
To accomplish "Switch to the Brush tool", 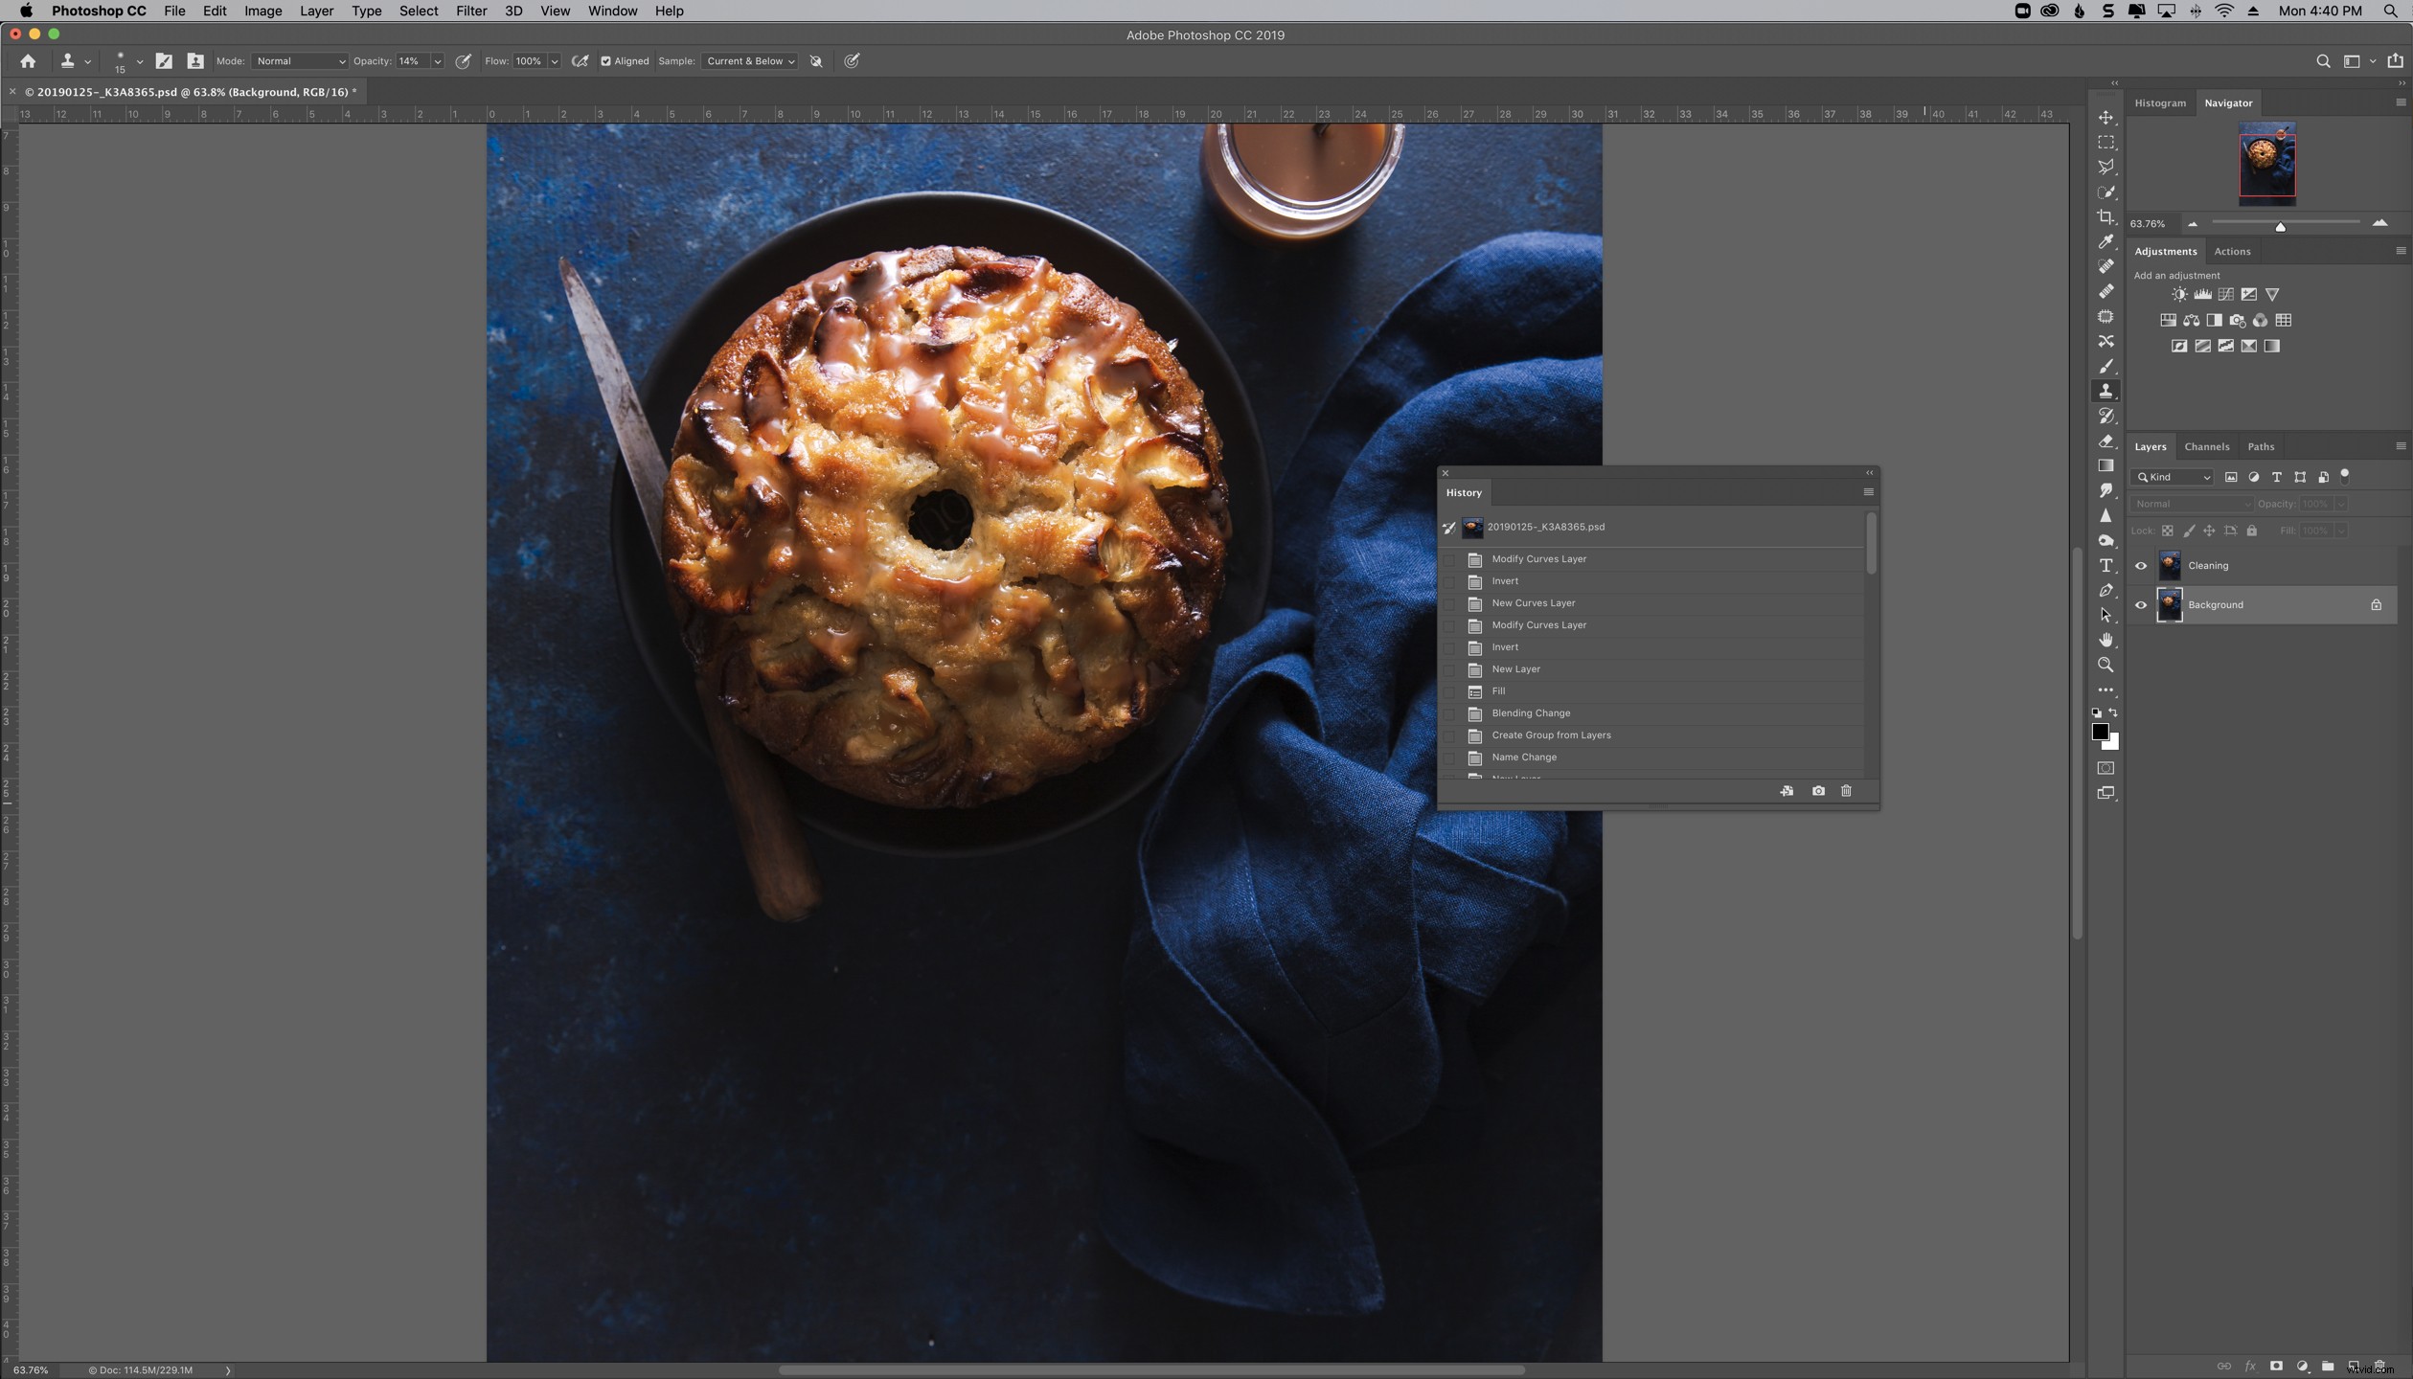I will 2106,367.
